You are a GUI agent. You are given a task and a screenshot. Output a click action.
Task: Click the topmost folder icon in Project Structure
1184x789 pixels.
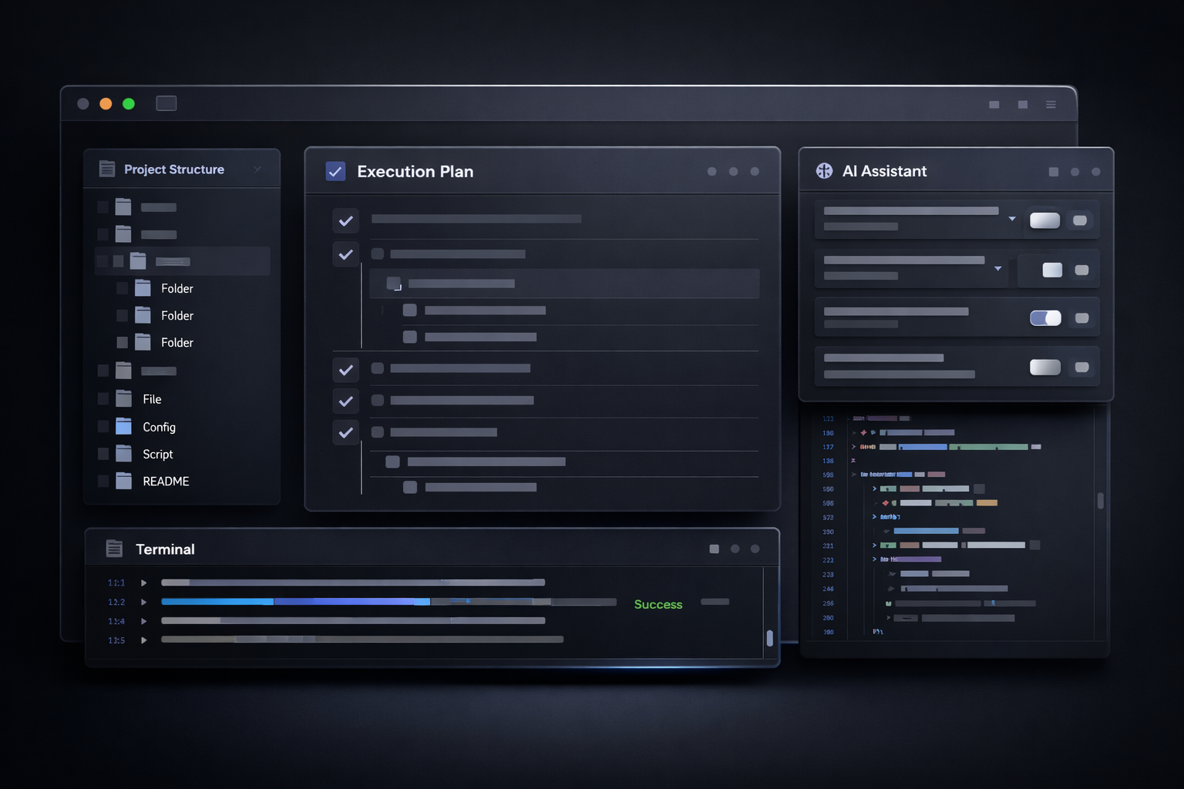coord(123,206)
